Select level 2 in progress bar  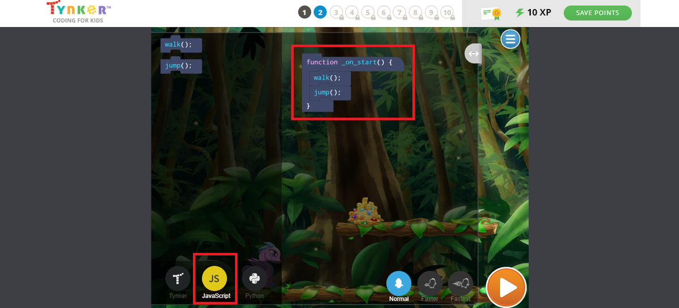320,12
